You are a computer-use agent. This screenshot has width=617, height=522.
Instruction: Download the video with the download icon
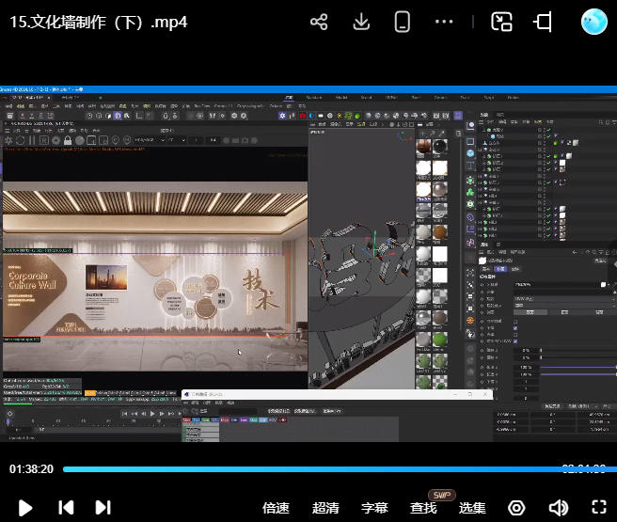(361, 22)
